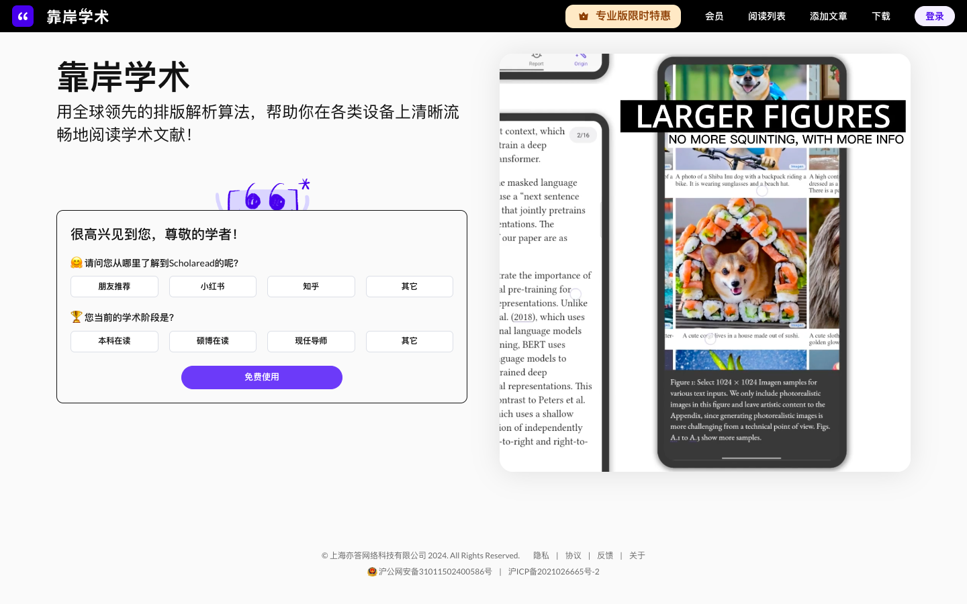Click the mascot eyes illustration above the form
The height and width of the screenshot is (604, 967).
tap(263, 196)
